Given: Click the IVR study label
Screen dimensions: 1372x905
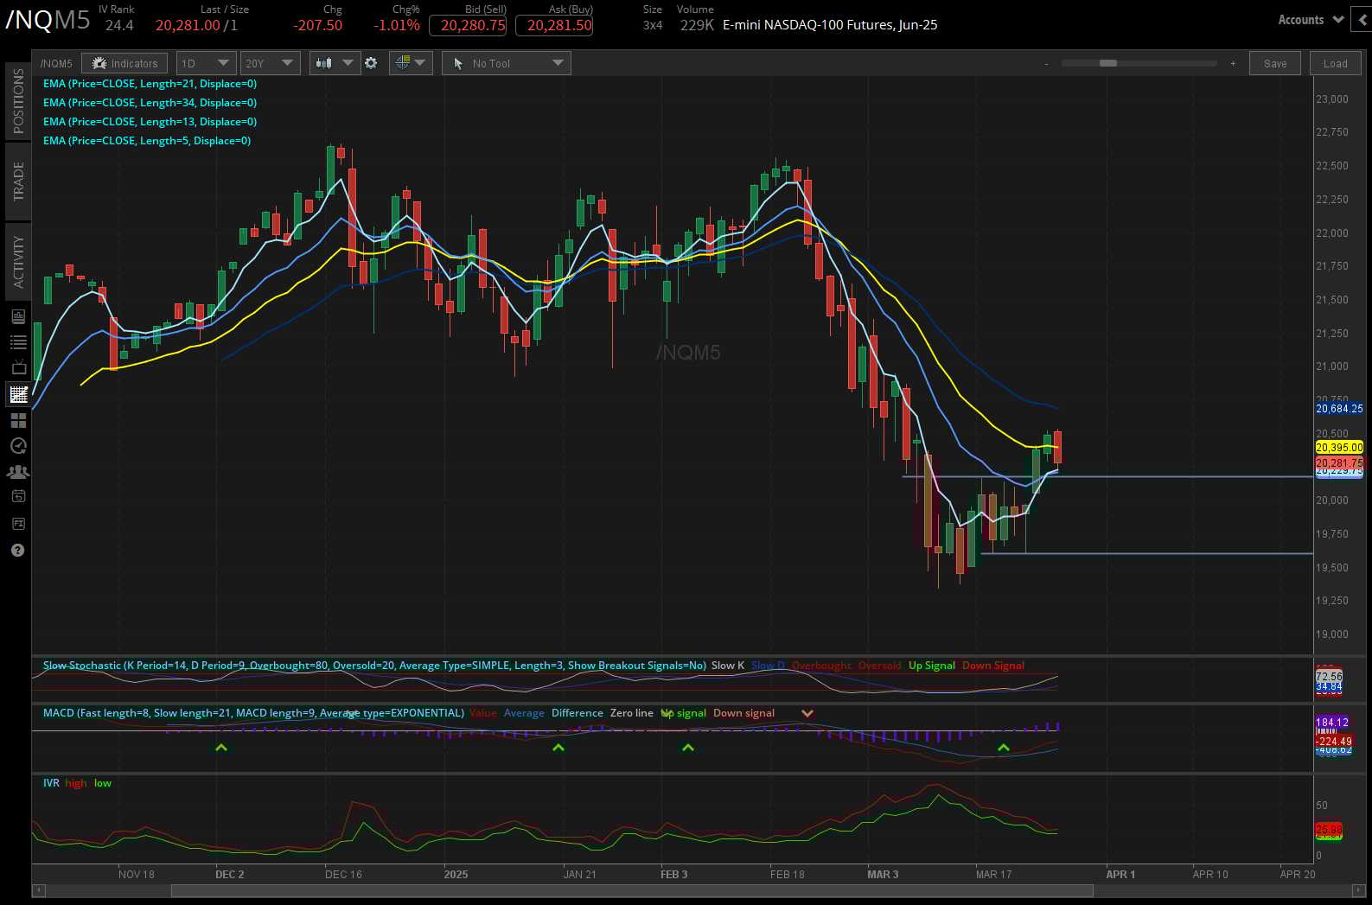Looking at the screenshot, I should (x=51, y=783).
